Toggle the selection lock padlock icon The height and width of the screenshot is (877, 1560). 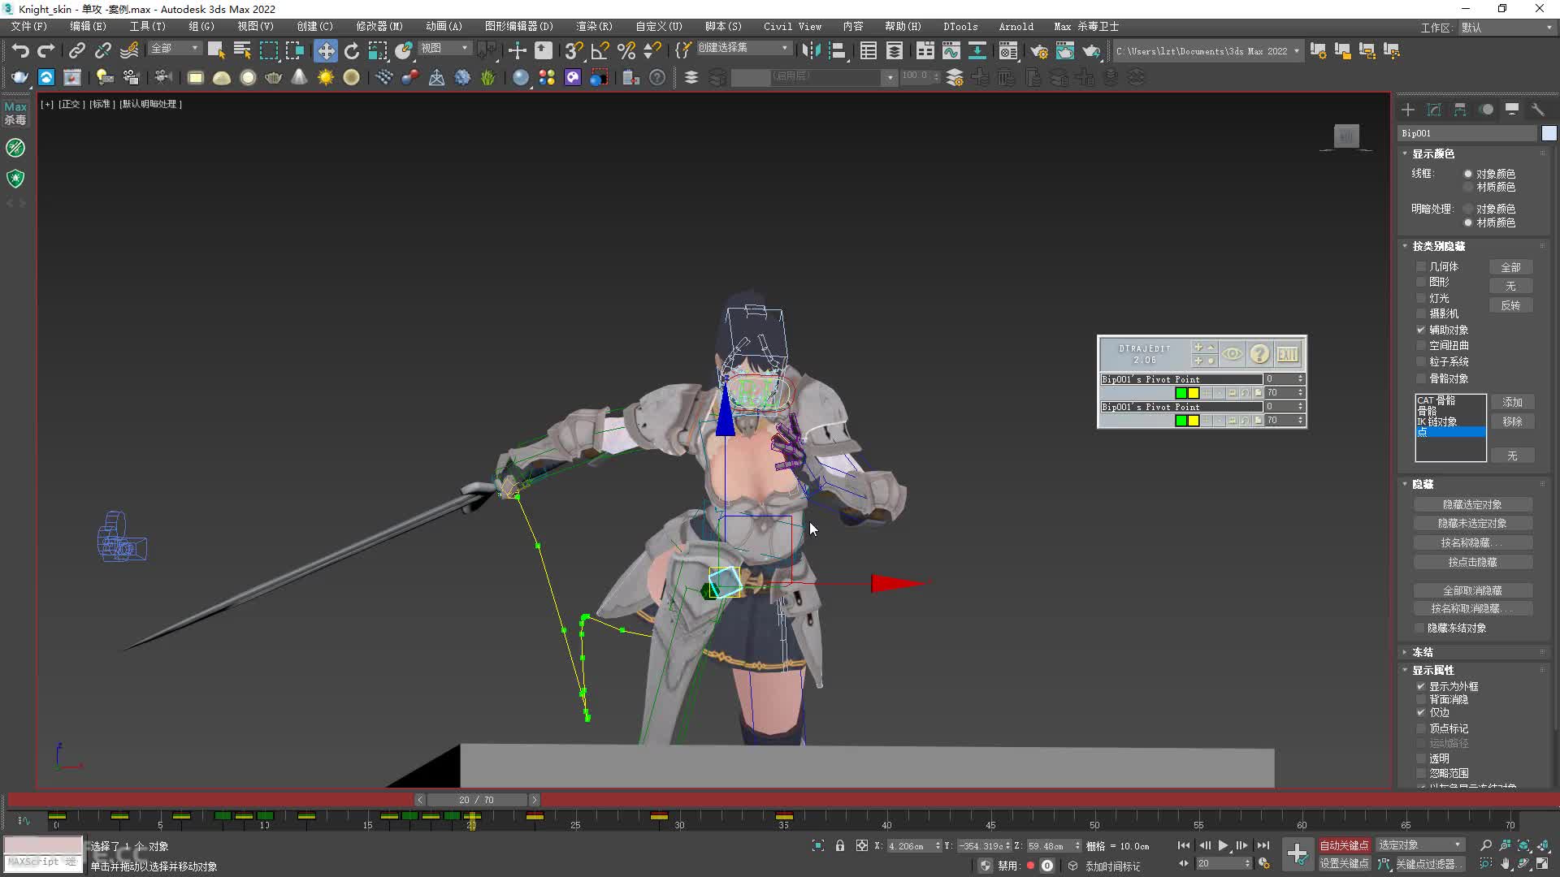(x=840, y=845)
